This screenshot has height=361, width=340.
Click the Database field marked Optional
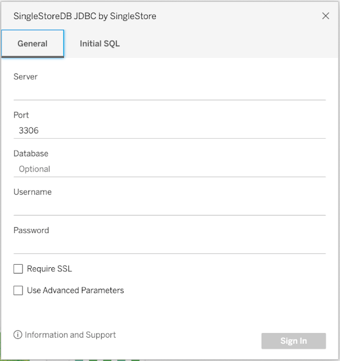tap(170, 169)
